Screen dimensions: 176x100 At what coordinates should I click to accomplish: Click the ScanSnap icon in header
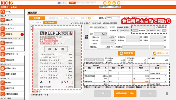(62, 3)
